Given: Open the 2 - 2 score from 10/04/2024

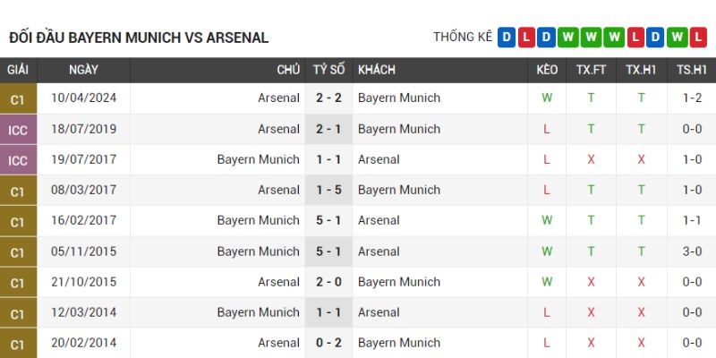Looking at the screenshot, I should coord(328,98).
